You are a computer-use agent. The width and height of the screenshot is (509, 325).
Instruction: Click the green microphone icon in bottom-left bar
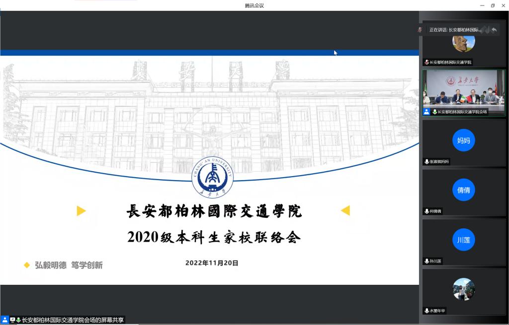point(18,320)
